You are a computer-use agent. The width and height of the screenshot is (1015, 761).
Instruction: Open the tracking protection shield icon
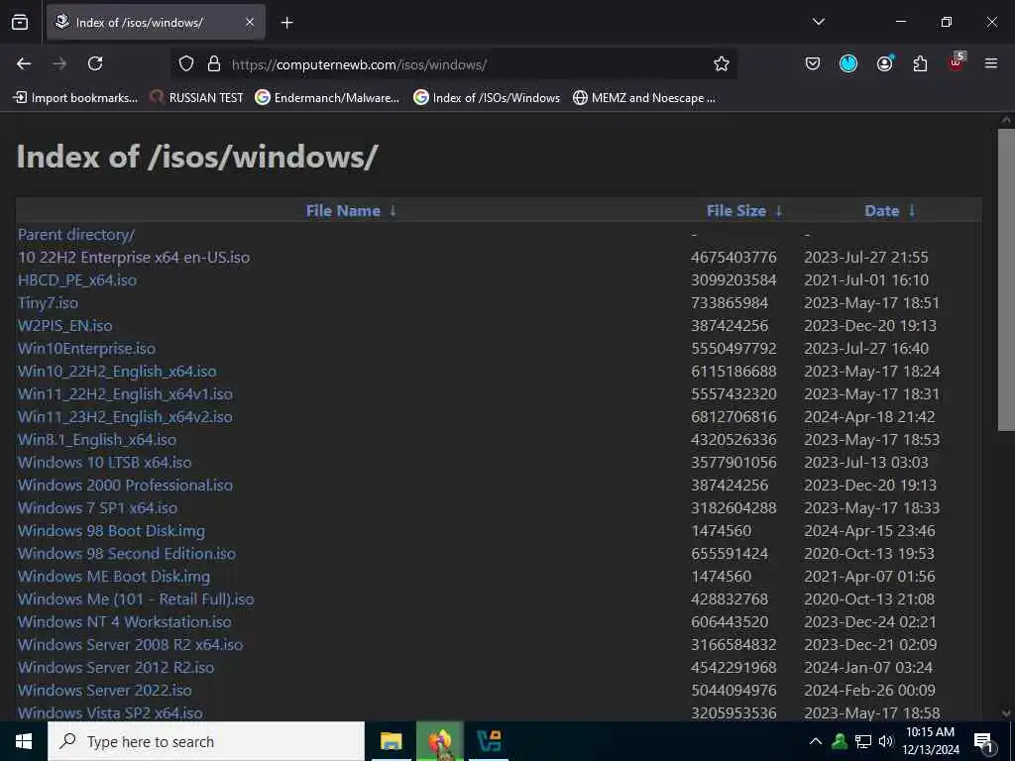tap(186, 63)
